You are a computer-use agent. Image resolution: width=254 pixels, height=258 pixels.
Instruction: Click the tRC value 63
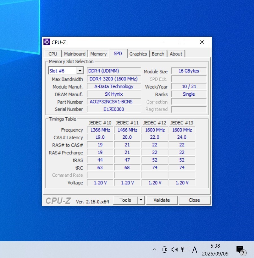point(100,167)
